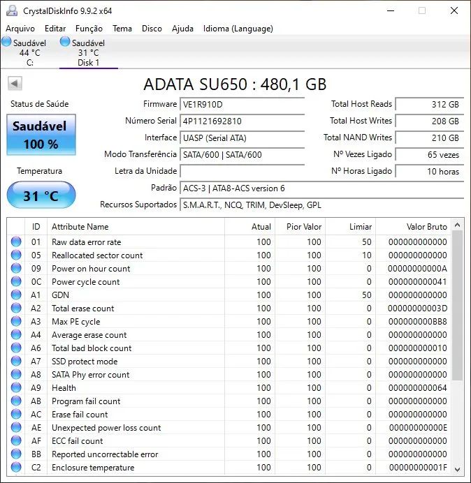Click status orb for Total bad block count
Screen dimensions: 471x483
click(x=16, y=348)
